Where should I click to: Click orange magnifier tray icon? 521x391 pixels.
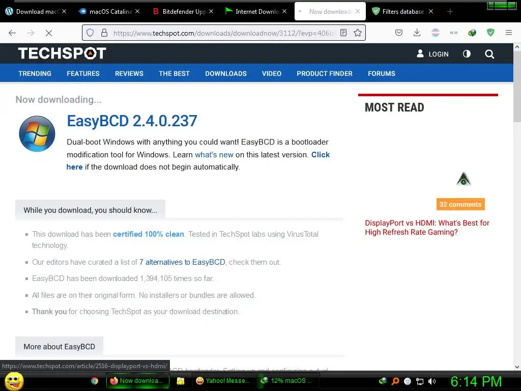(395, 381)
